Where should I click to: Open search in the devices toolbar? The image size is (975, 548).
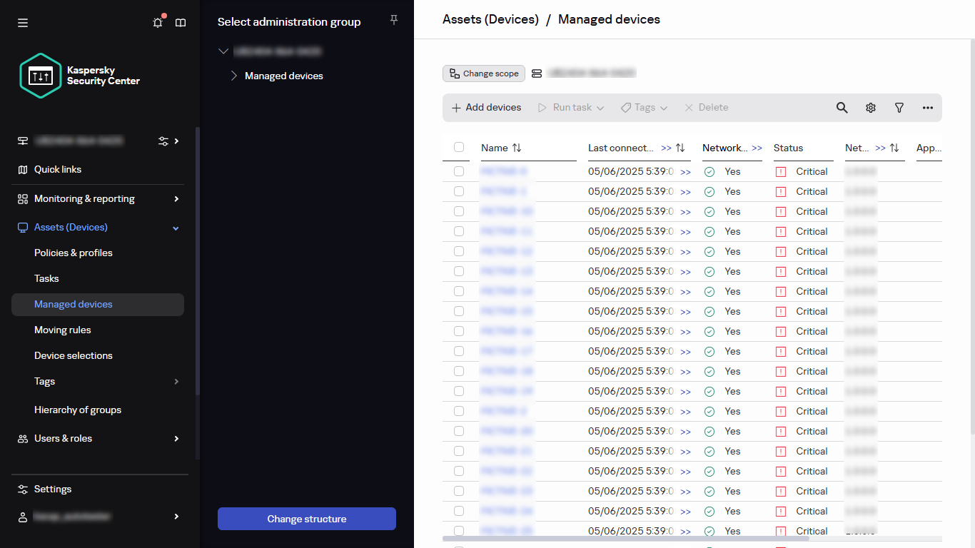842,108
